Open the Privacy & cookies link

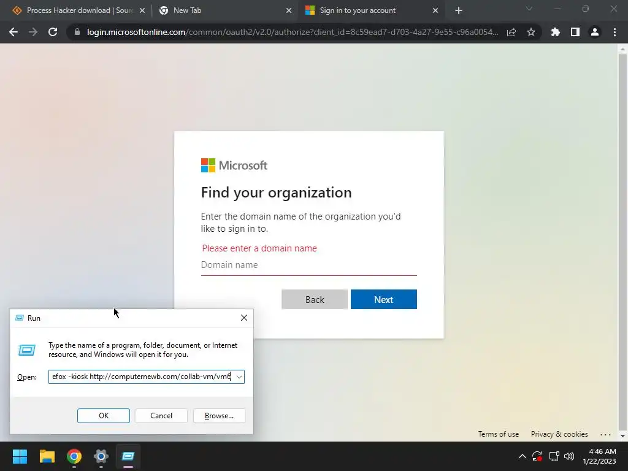coord(559,434)
